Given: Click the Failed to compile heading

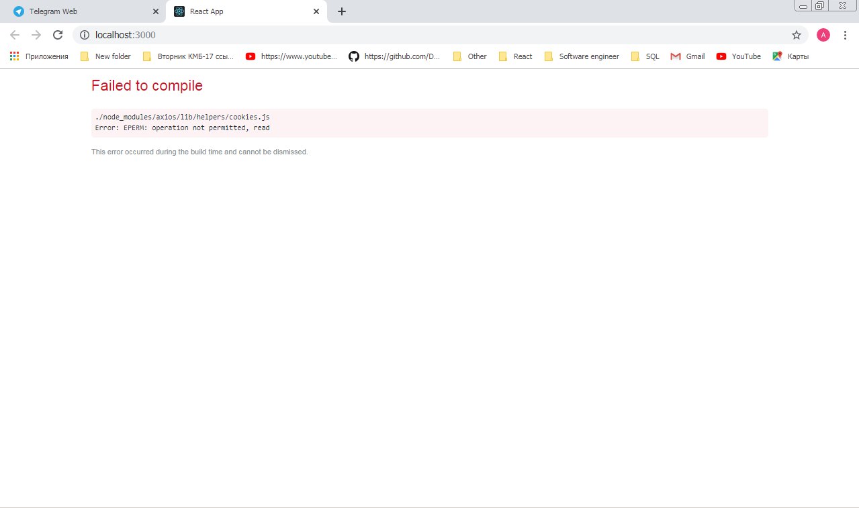Looking at the screenshot, I should [x=147, y=85].
